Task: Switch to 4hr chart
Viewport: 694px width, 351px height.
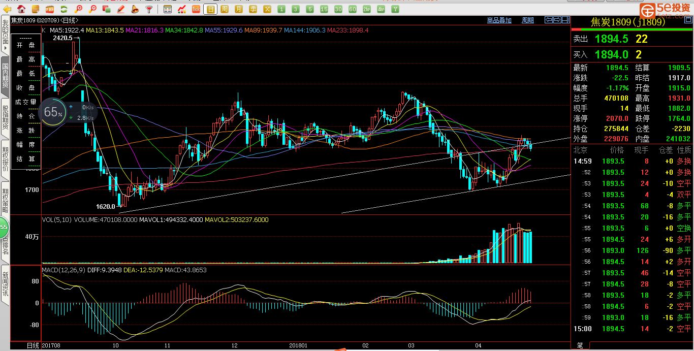Action: click(x=381, y=9)
